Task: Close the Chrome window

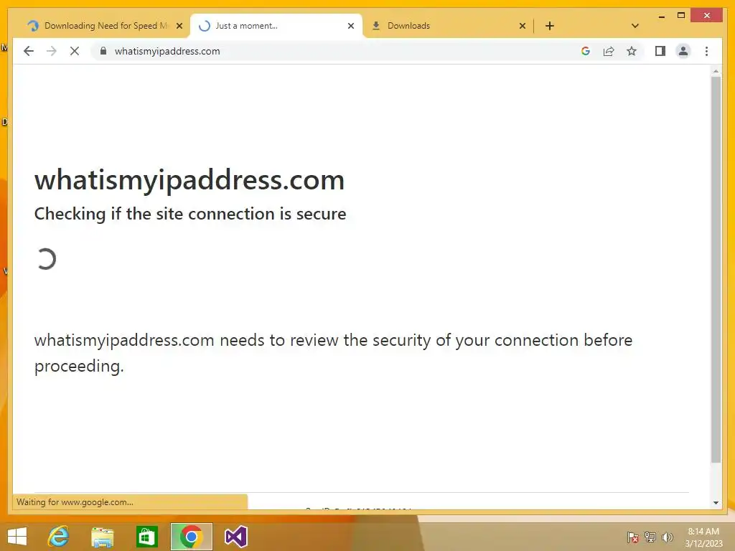Action: click(x=707, y=16)
